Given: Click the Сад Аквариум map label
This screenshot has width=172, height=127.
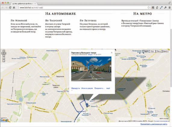Looking at the screenshot, I should point(45,83).
